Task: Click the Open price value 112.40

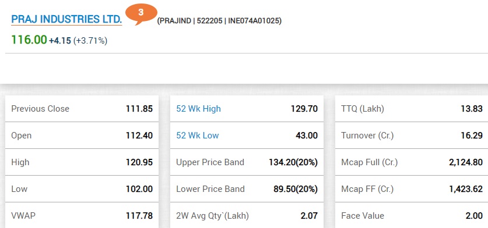Action: coord(139,136)
